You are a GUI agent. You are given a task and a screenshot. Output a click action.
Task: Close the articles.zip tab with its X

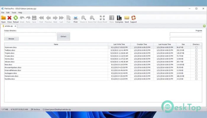point(15,26)
